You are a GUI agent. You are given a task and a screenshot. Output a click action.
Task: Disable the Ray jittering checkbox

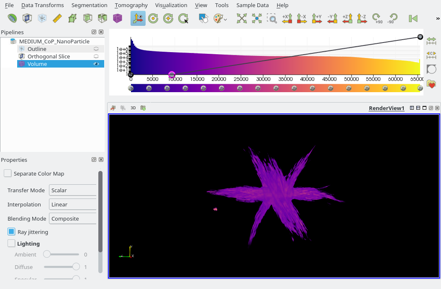coord(11,231)
